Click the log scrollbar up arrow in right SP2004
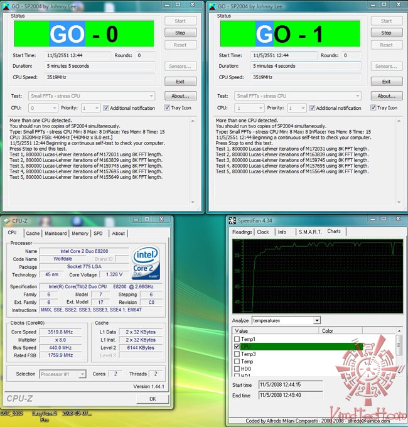Screen dimensions: 408x427 coord(399,121)
